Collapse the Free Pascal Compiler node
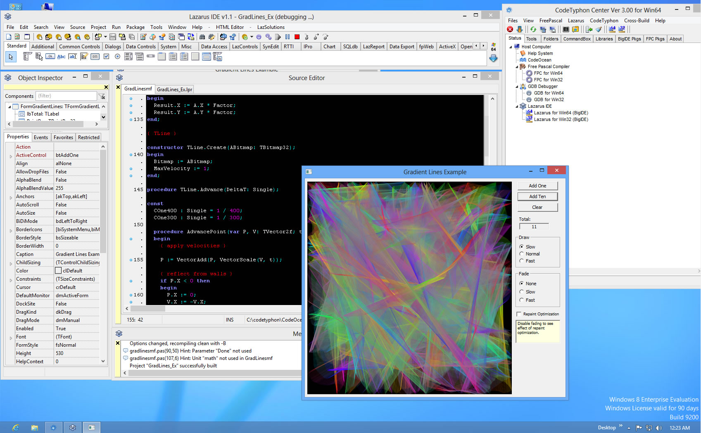The height and width of the screenshot is (433, 701). point(517,67)
